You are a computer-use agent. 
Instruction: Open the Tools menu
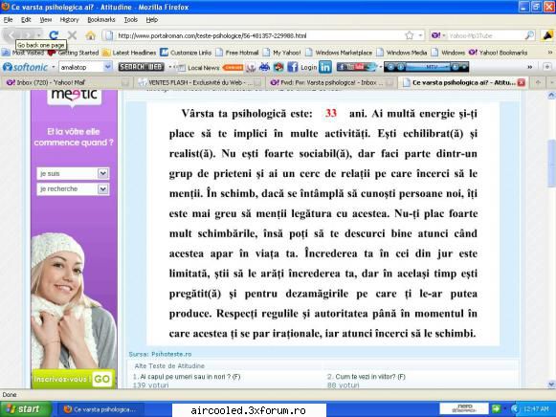click(130, 20)
